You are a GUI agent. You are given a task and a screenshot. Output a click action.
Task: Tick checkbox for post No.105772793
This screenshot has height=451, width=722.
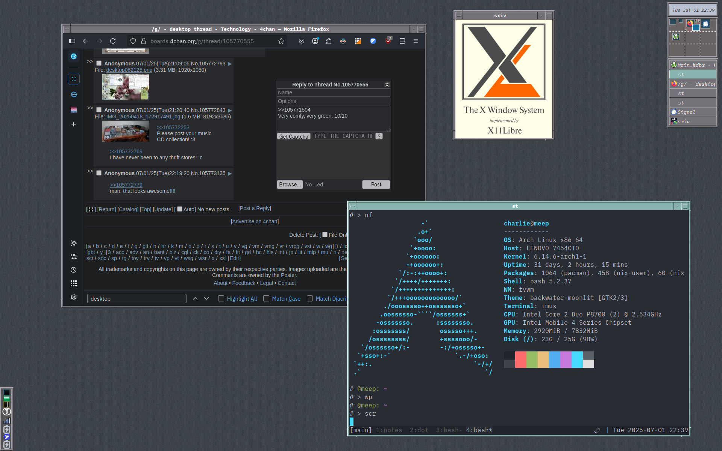(99, 64)
